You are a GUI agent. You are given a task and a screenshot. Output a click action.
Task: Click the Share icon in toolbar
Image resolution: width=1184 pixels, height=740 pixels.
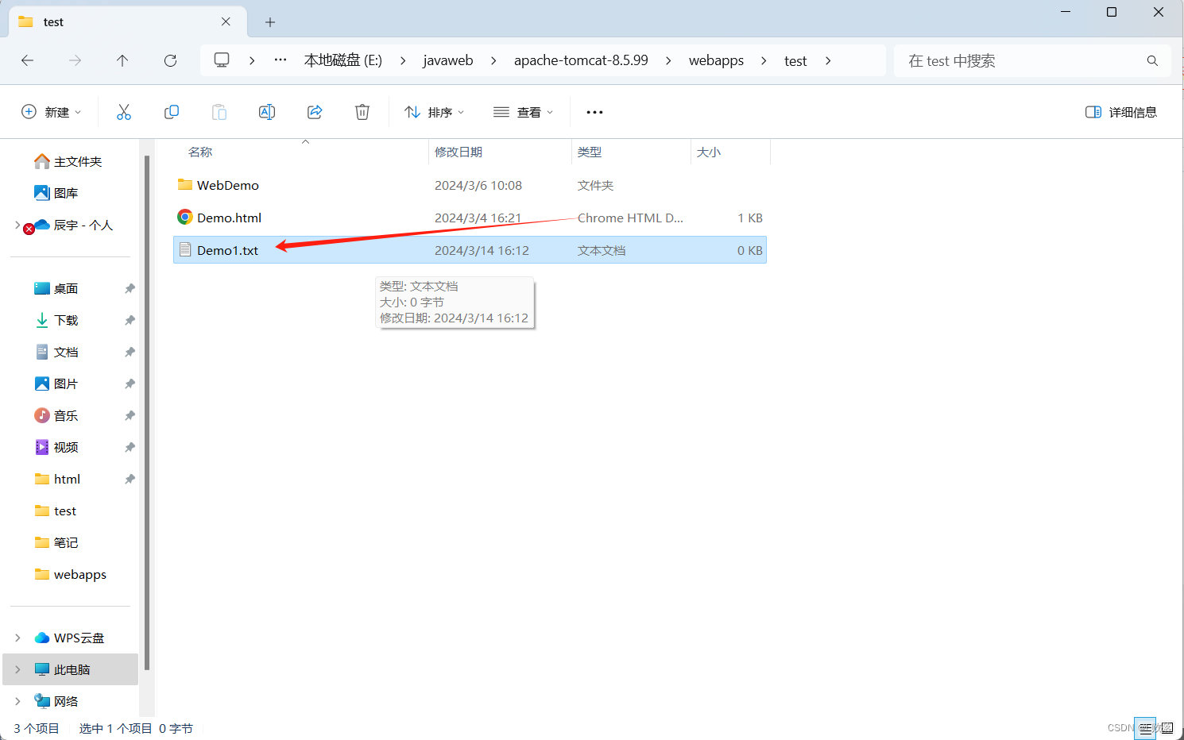click(x=315, y=112)
